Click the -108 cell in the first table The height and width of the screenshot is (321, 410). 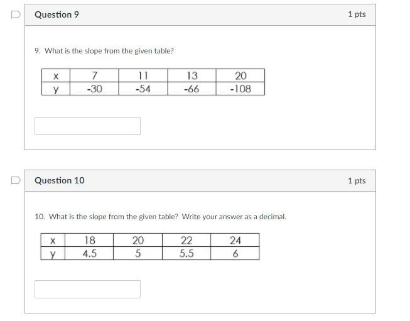point(240,89)
